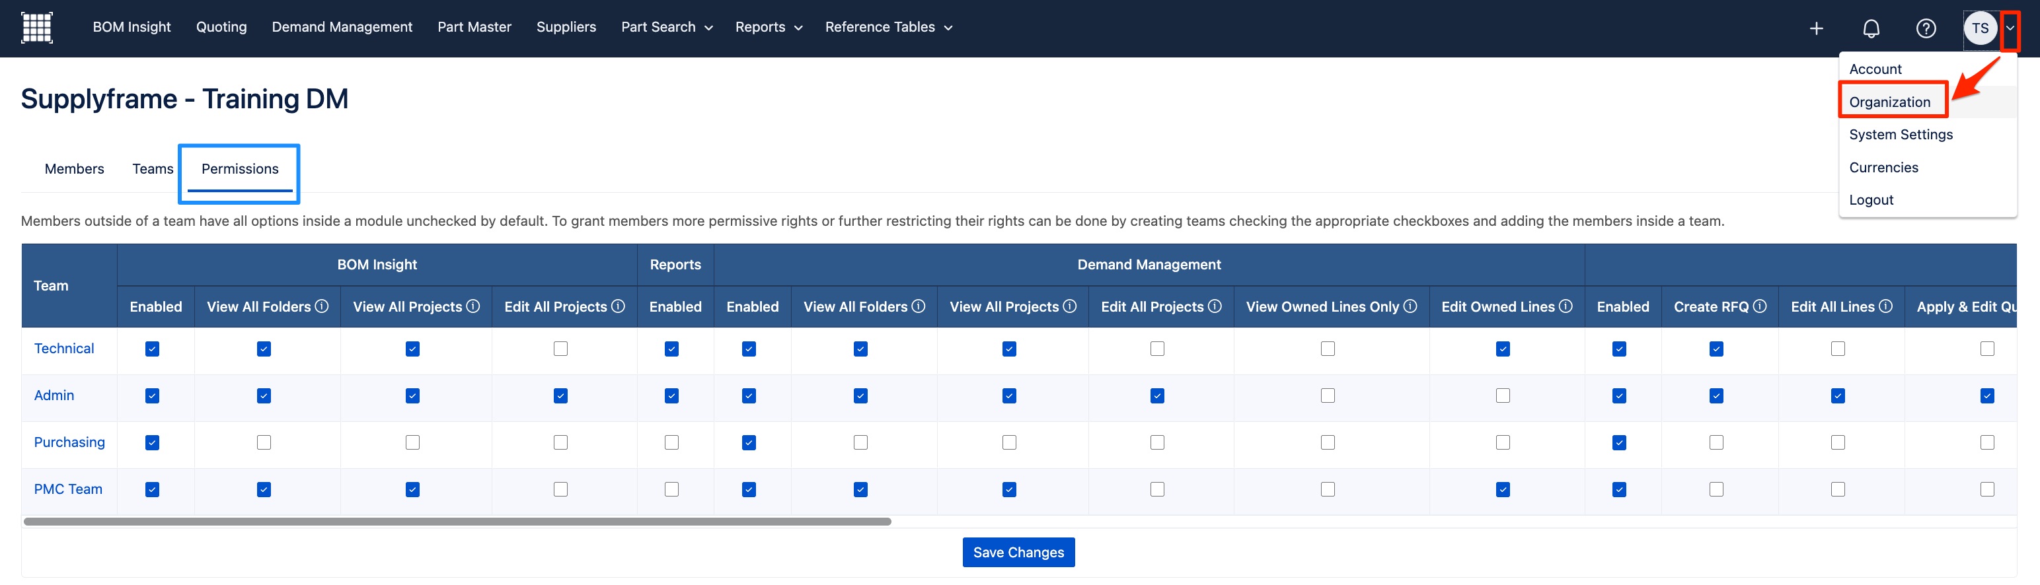Open the Technical team link
2040x585 pixels.
coord(64,349)
